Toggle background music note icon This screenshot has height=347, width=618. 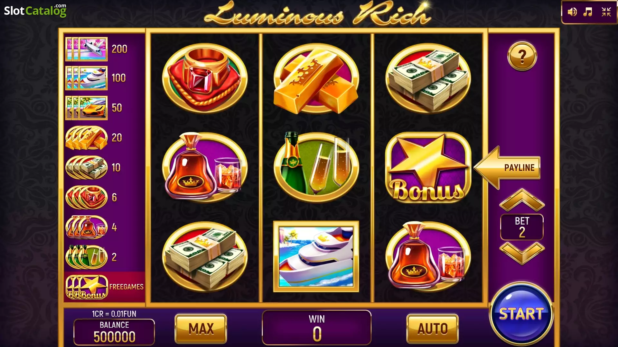(588, 12)
